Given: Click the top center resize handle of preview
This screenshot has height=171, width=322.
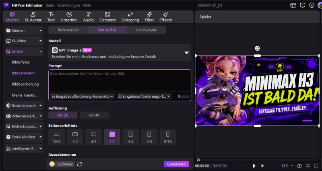Looking at the screenshot, I should point(257,56).
